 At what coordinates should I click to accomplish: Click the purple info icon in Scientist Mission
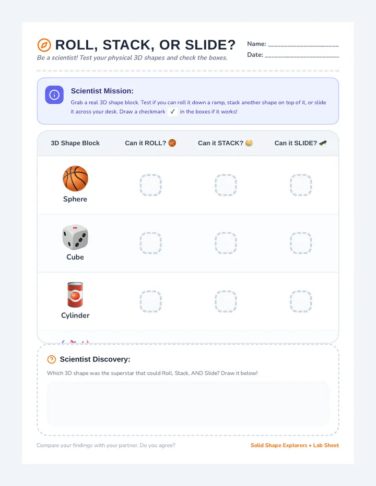click(54, 95)
